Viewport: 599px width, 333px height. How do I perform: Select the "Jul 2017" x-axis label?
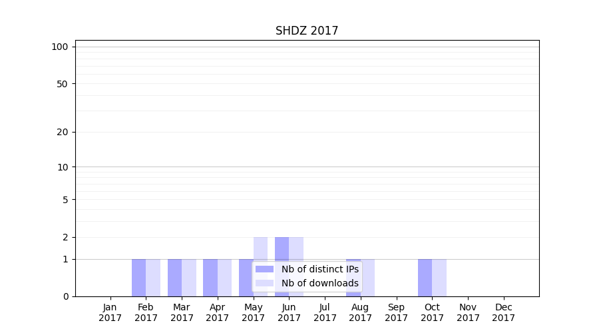click(325, 312)
